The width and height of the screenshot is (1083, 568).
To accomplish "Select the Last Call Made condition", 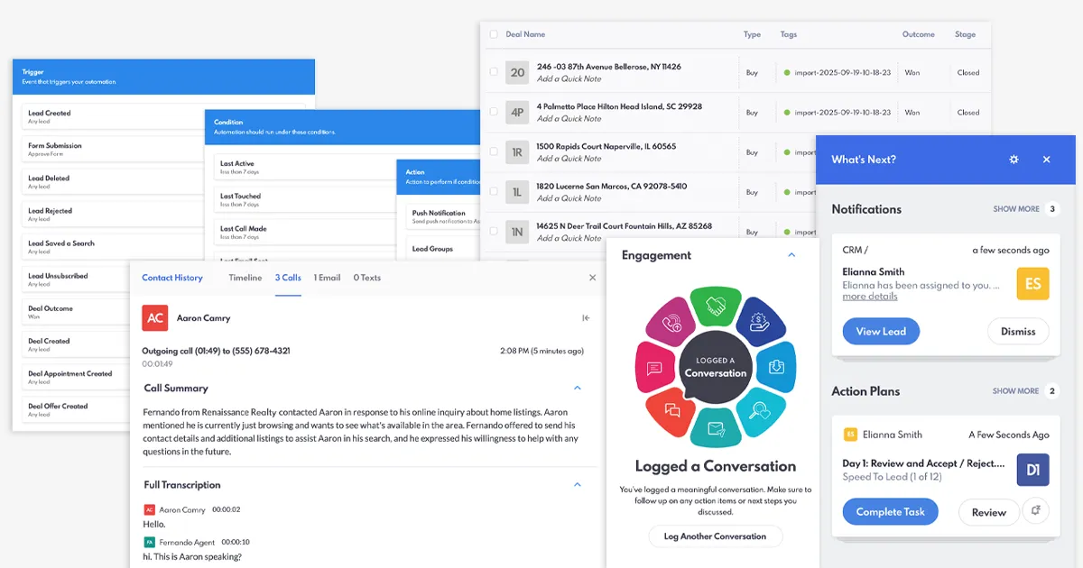I will coord(305,232).
